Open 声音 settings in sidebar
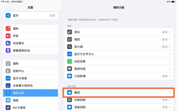The width and height of the screenshot is (178, 111). 30,36
